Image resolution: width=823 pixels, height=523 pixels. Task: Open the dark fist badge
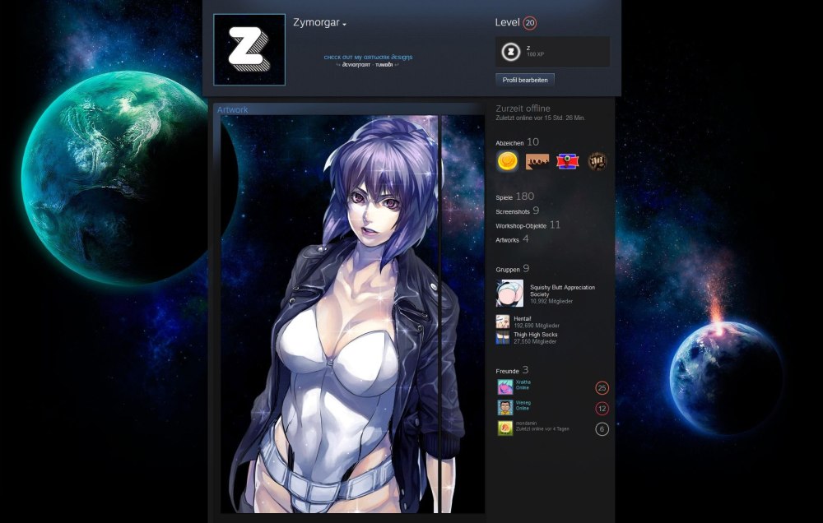597,161
